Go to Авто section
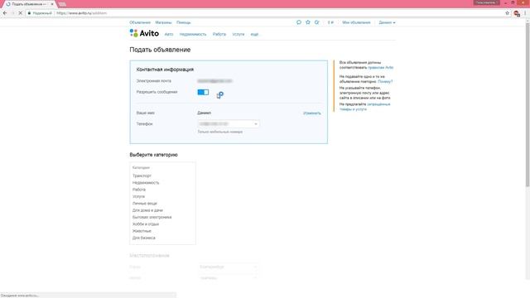This screenshot has height=298, width=530. (169, 34)
